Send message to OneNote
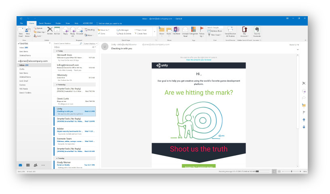 point(176,31)
